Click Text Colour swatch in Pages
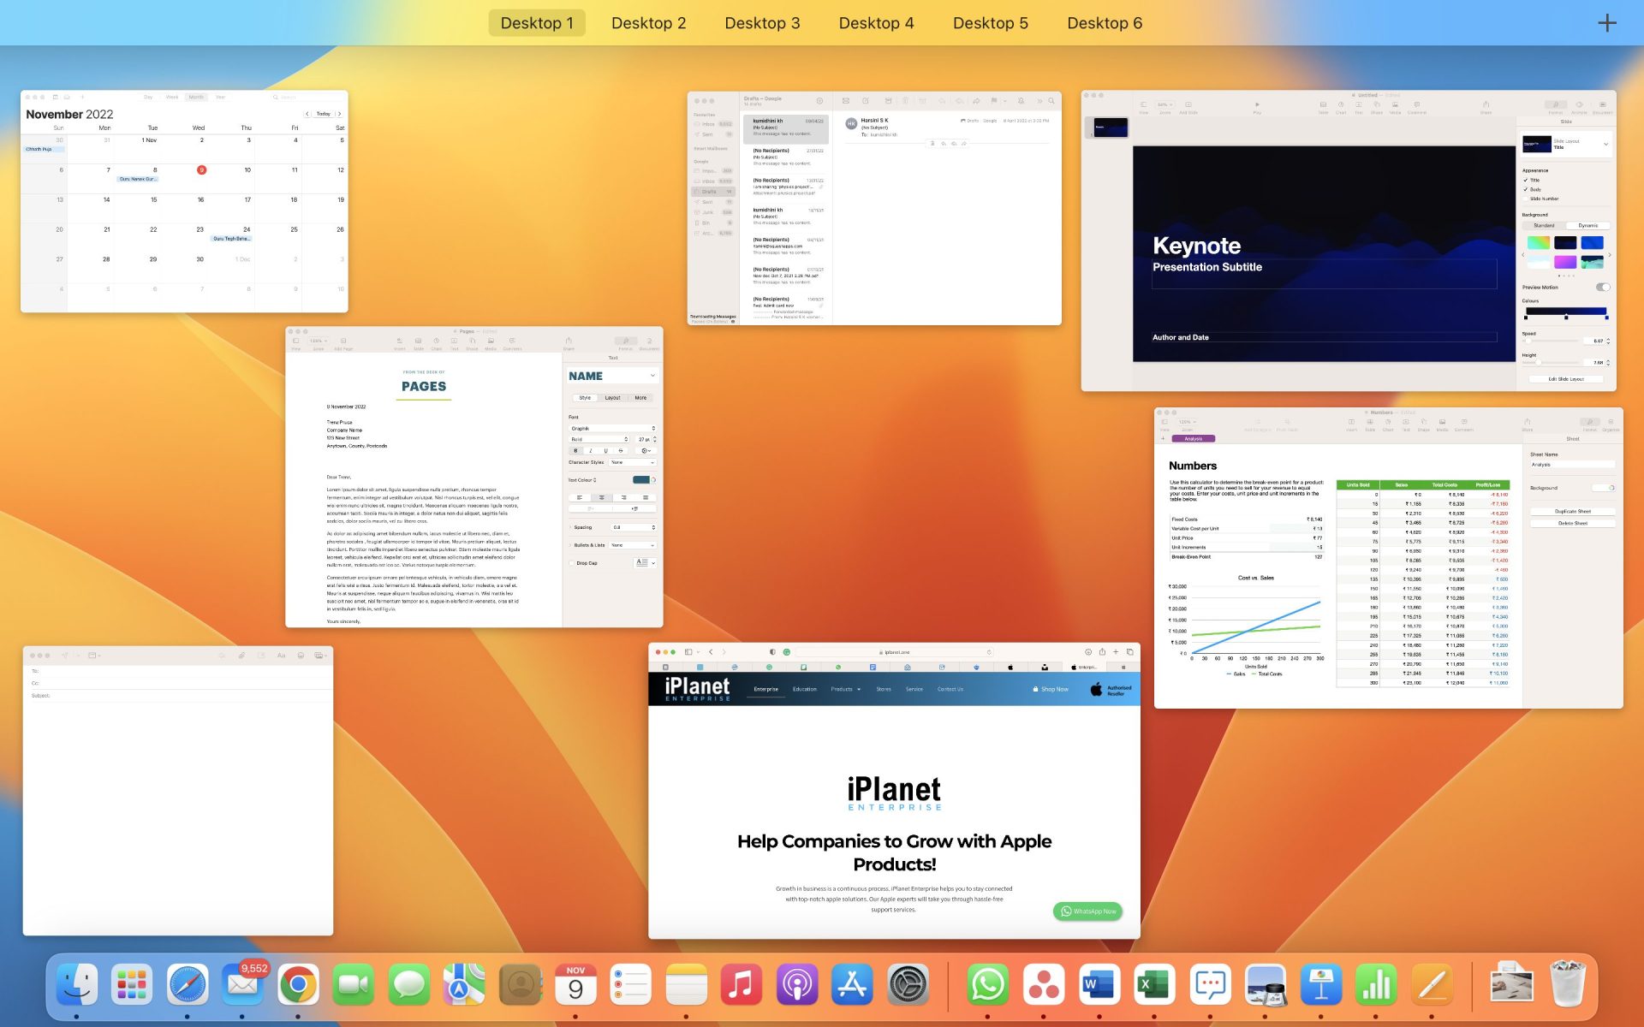 point(640,480)
